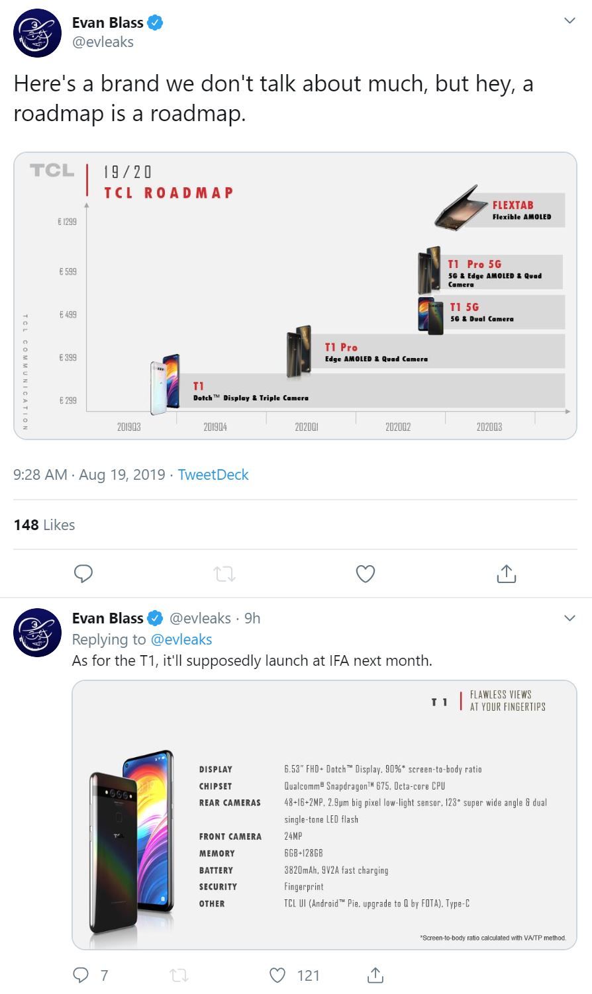This screenshot has width=592, height=994.
Task: Expand main tweet options chevron
Action: pos(569,21)
